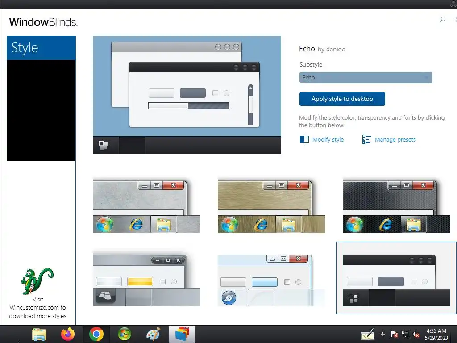Open the Echo substyle dropdown

[366, 78]
